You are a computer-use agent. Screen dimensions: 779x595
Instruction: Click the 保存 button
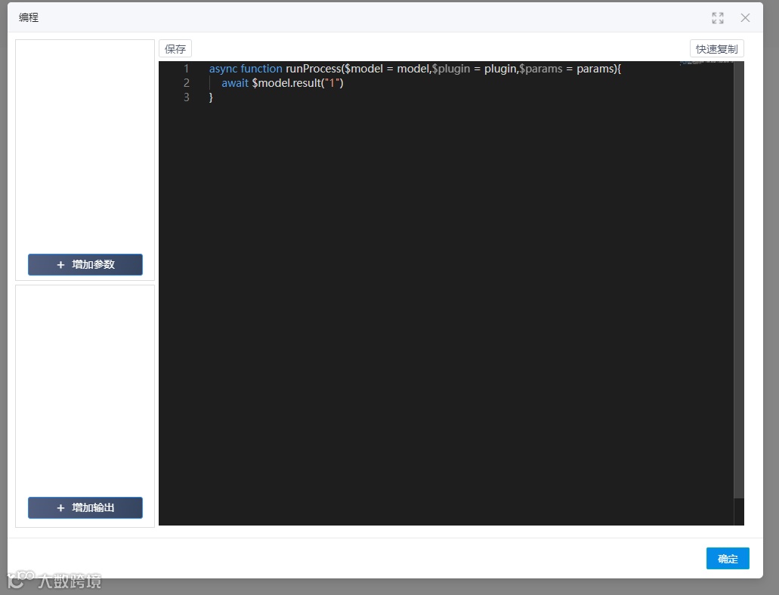[175, 48]
